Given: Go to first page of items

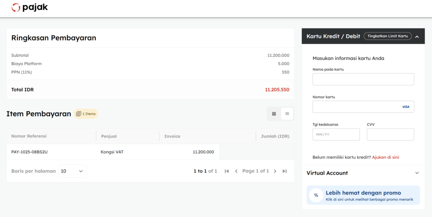Looking at the screenshot, I should pyautogui.click(x=227, y=171).
